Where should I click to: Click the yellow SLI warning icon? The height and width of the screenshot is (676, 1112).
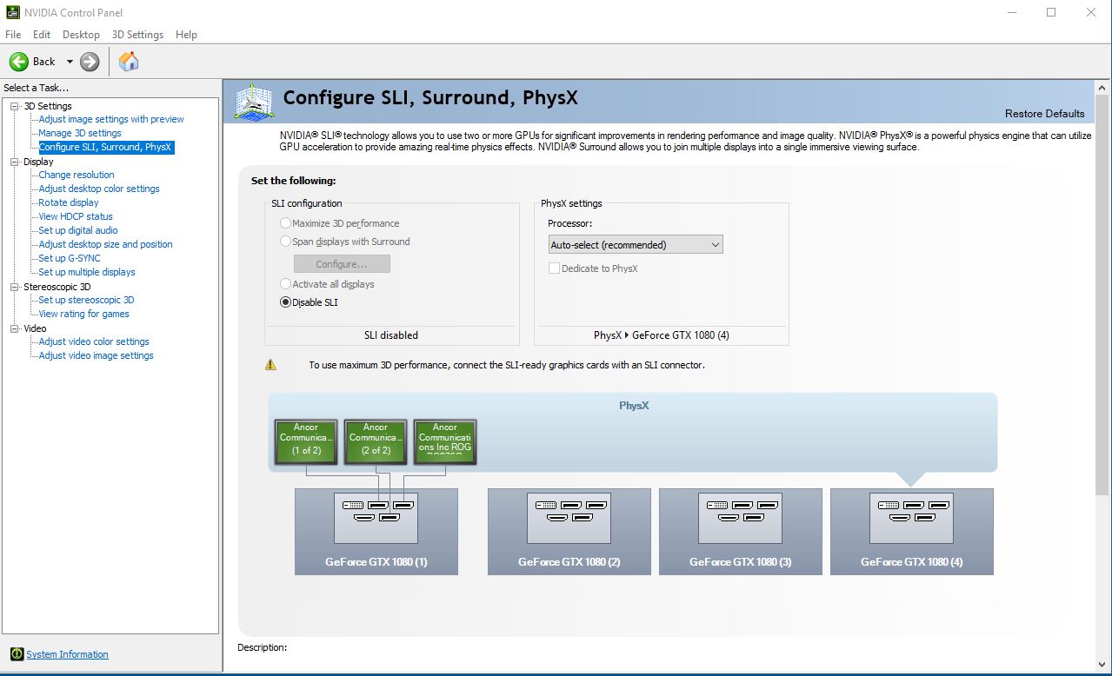pyautogui.click(x=270, y=365)
